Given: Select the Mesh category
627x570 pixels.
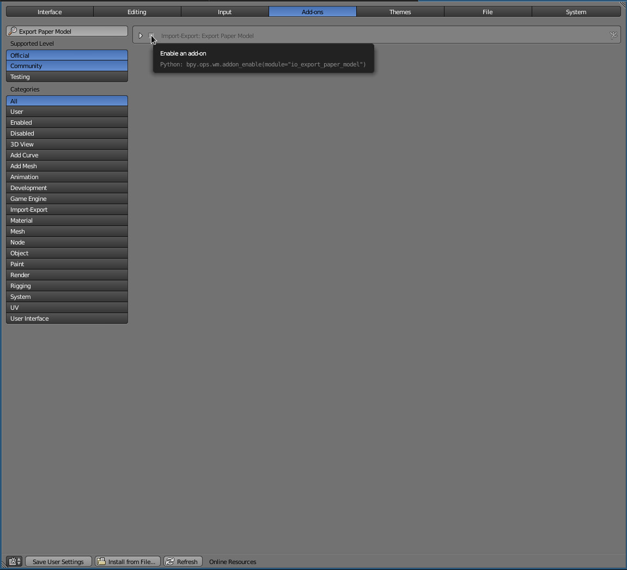Looking at the screenshot, I should 67,231.
